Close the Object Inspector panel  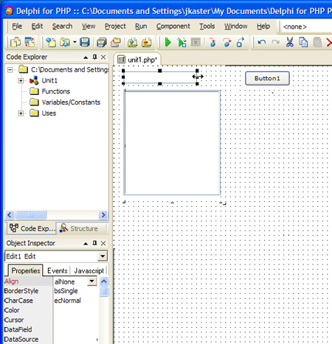click(103, 243)
